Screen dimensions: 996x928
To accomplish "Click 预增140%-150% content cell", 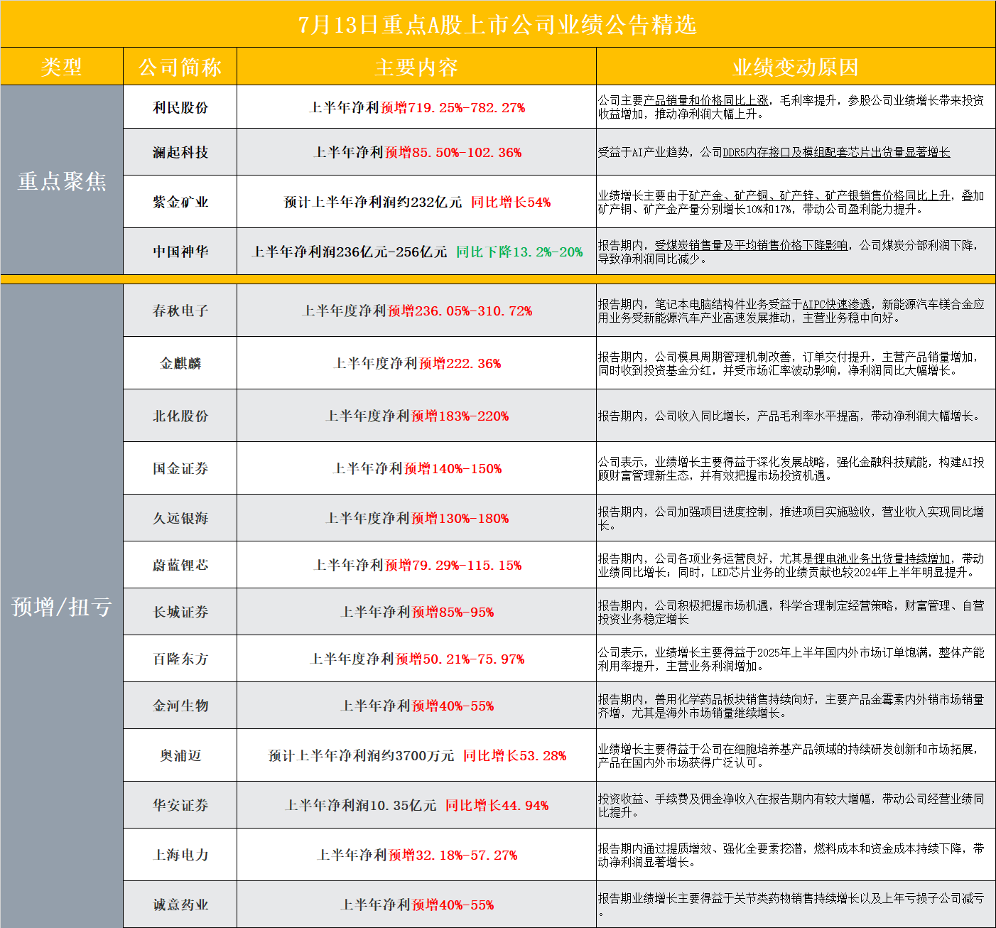I will coord(416,468).
